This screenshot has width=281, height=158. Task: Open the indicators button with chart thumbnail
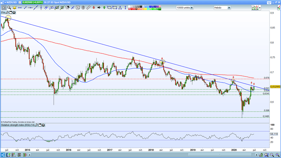[255, 8]
